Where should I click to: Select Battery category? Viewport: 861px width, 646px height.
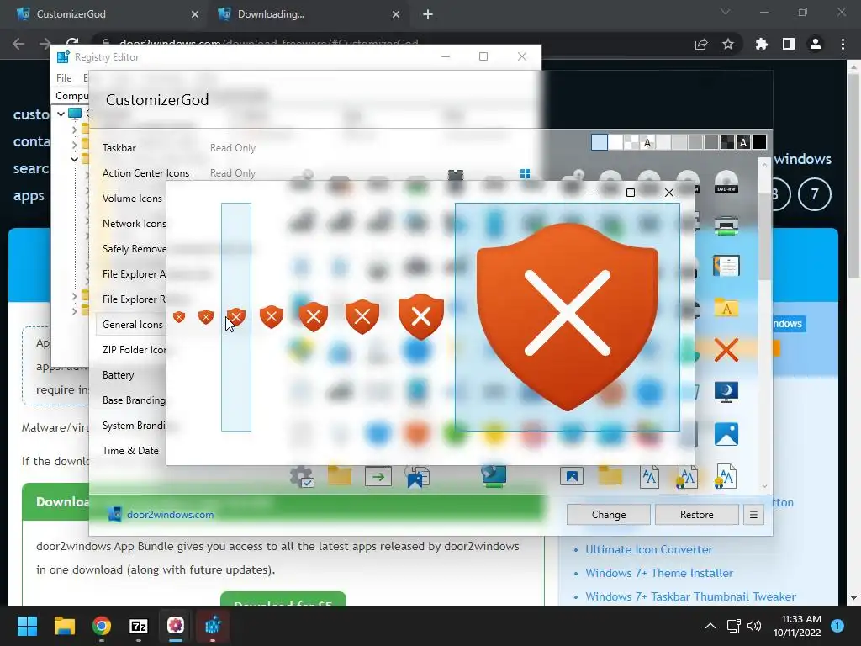pyautogui.click(x=118, y=375)
